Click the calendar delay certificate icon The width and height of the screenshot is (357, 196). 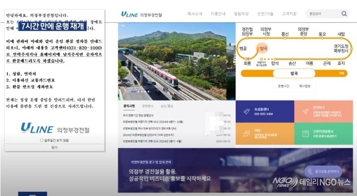[305, 134]
